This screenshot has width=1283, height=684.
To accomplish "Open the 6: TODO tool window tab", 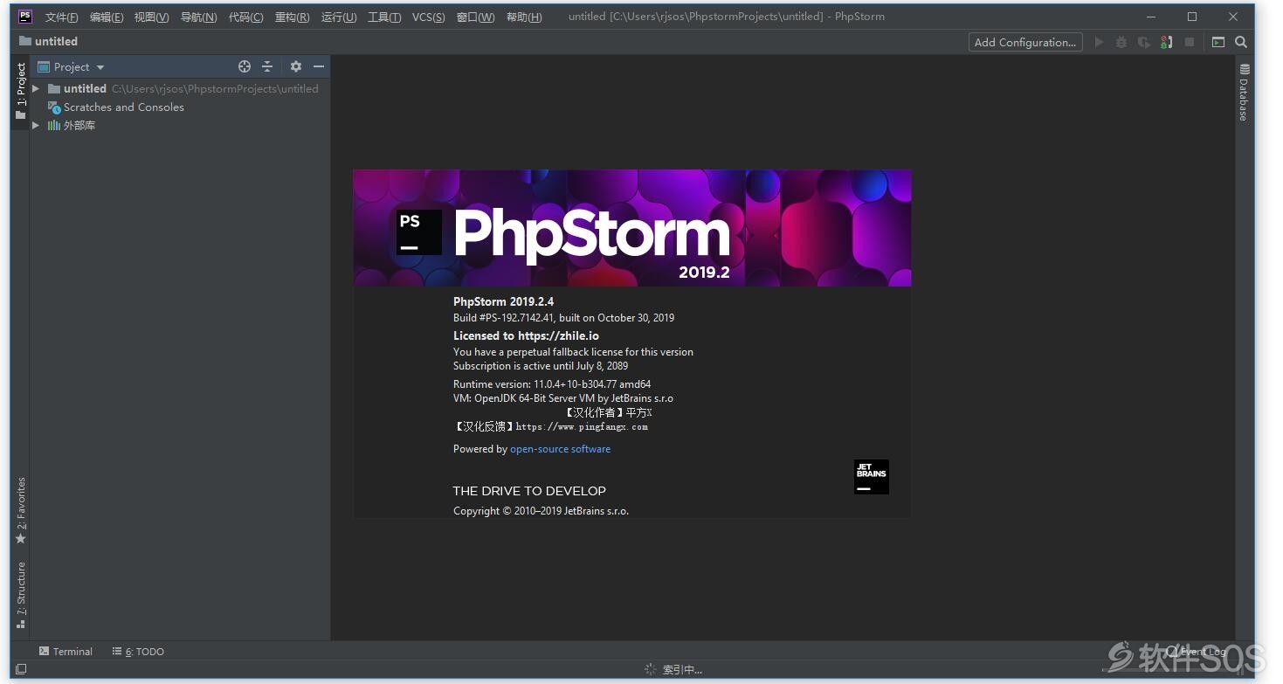I will tap(138, 651).
